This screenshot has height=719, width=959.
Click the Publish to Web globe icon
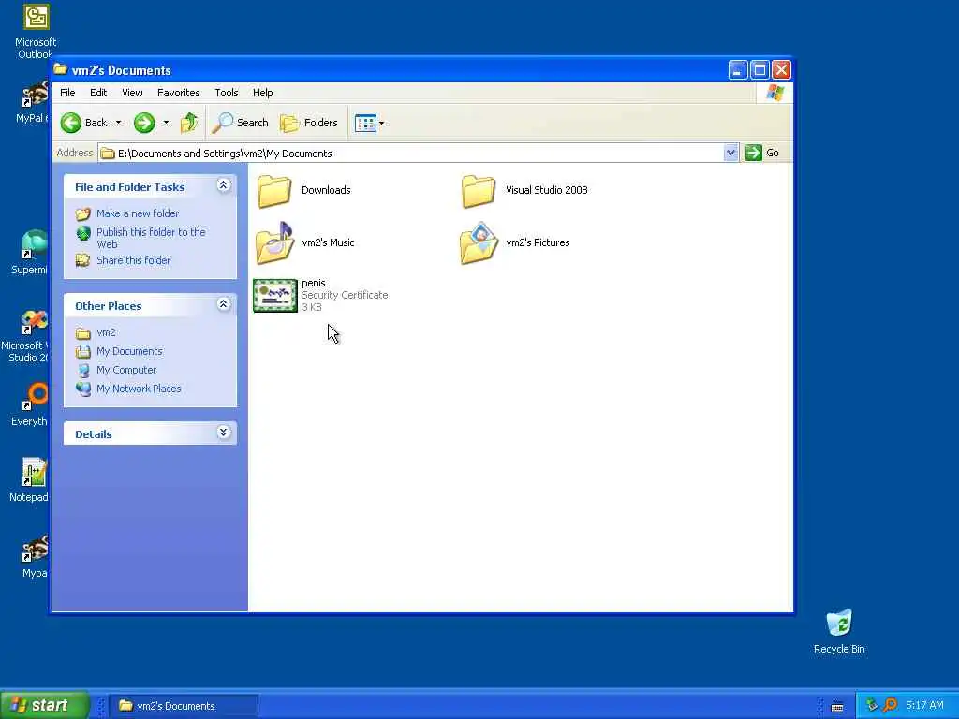(83, 233)
